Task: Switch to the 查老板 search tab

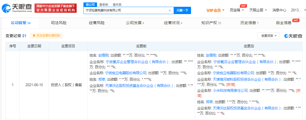Action: 104,5
